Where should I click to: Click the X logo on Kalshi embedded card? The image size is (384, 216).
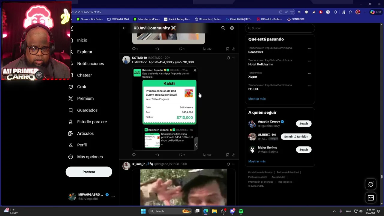[x=195, y=70]
